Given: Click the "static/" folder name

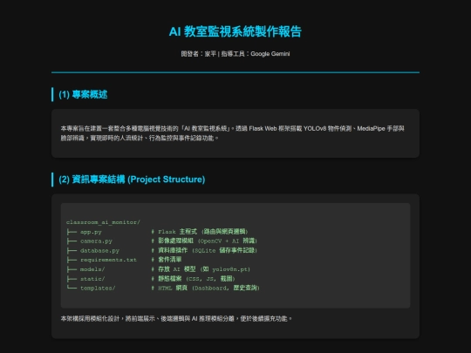Looking at the screenshot, I should click(x=92, y=279).
